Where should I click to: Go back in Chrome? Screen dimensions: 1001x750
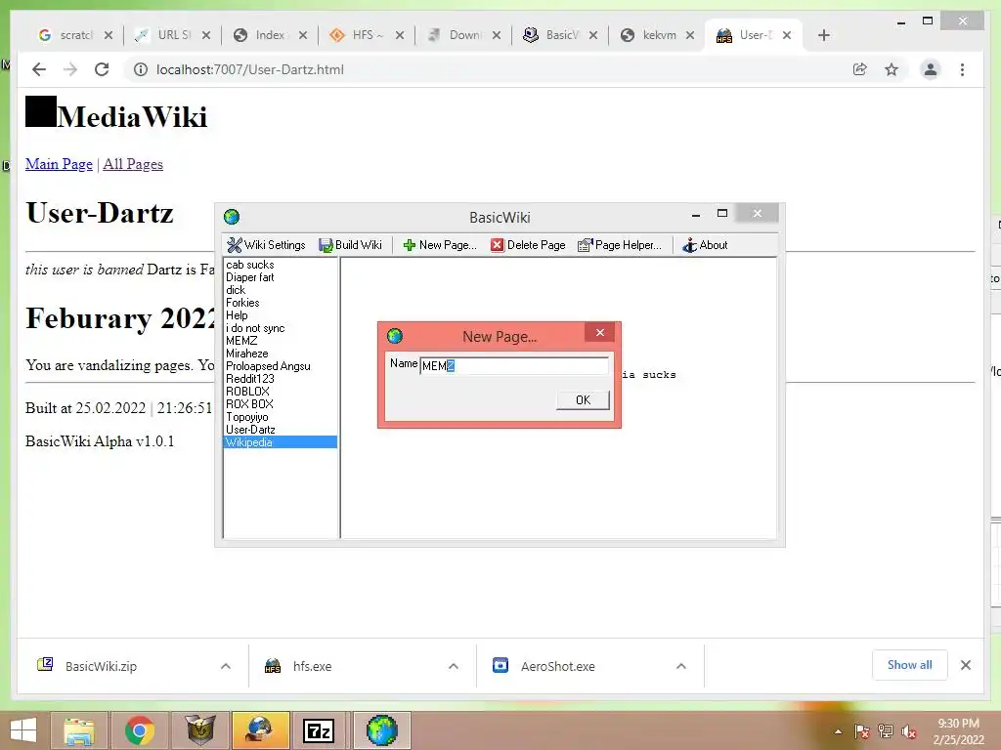39,69
